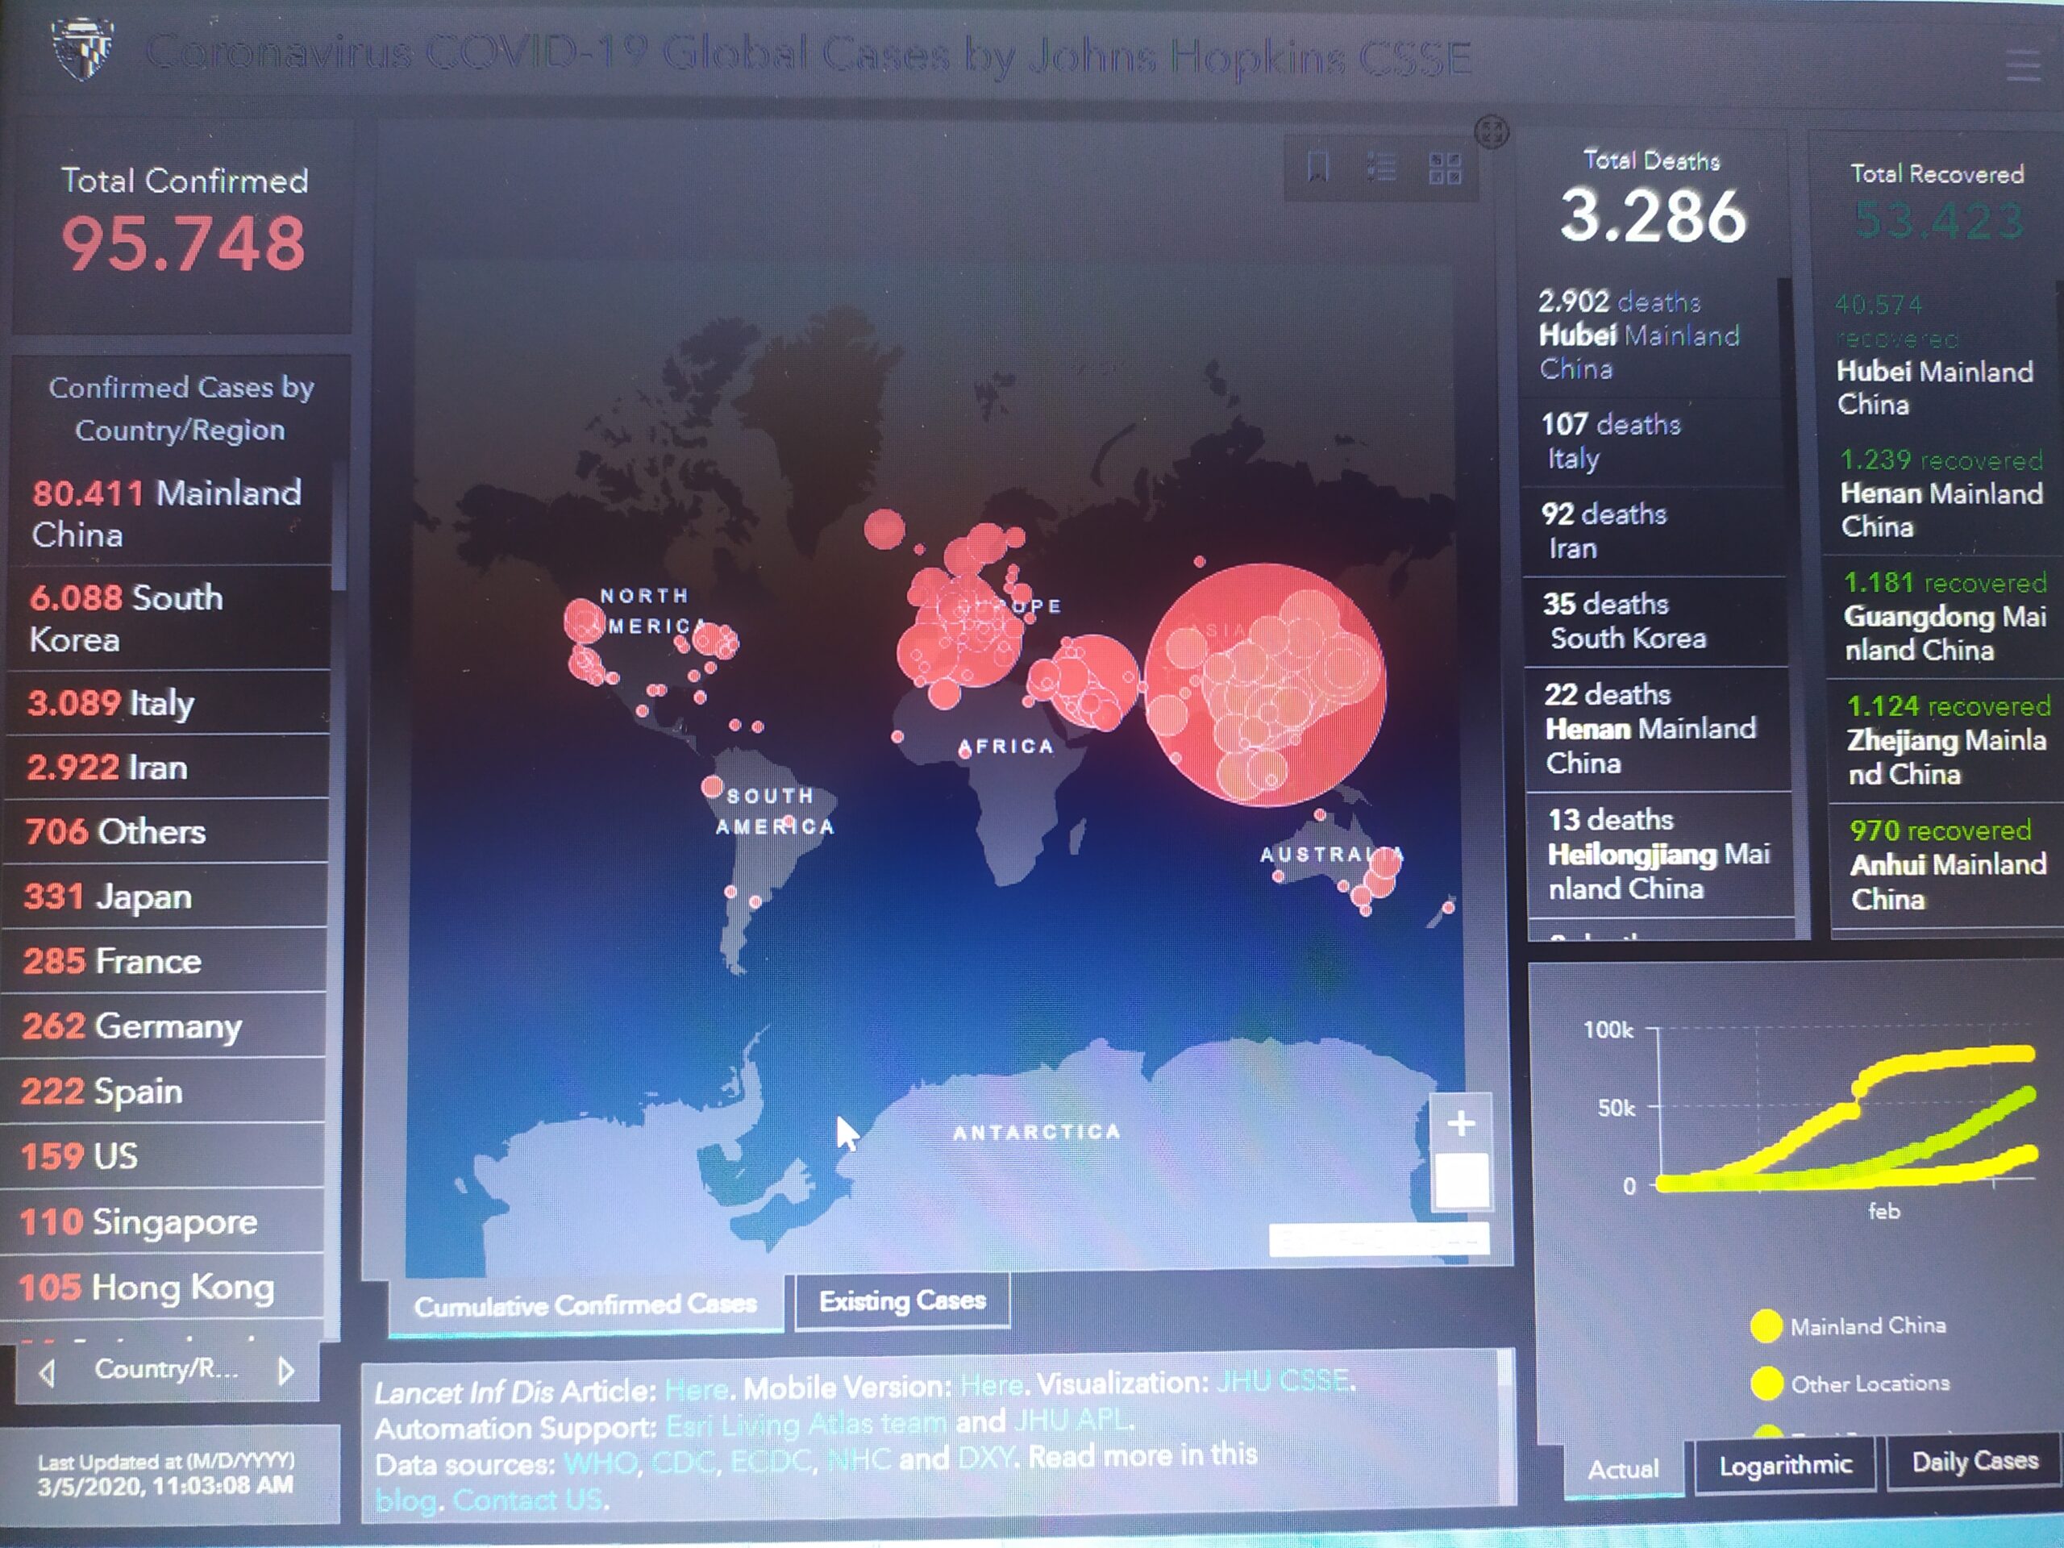Select 706 Others in the country list
This screenshot has width=2064, height=1548.
[x=166, y=831]
